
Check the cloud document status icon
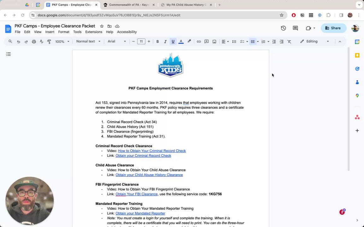click(117, 26)
